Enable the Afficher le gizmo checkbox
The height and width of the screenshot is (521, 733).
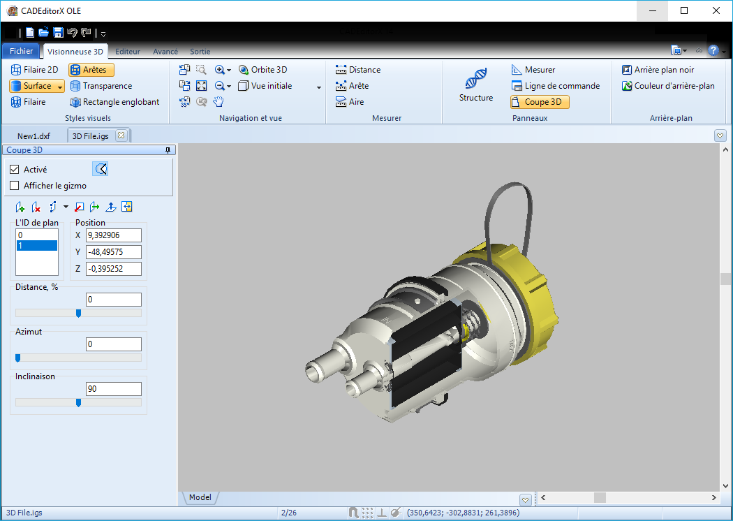pyautogui.click(x=15, y=186)
